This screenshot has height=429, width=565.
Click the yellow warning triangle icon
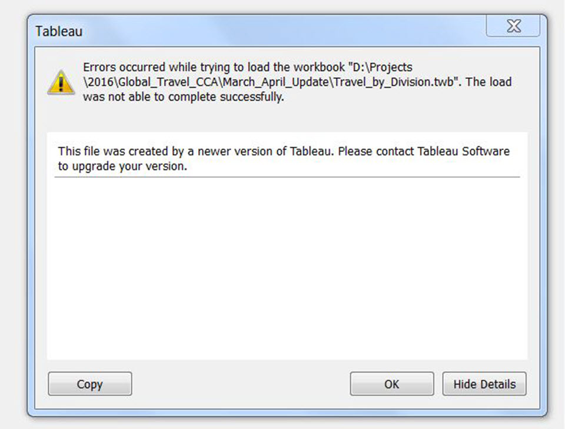pos(61,82)
